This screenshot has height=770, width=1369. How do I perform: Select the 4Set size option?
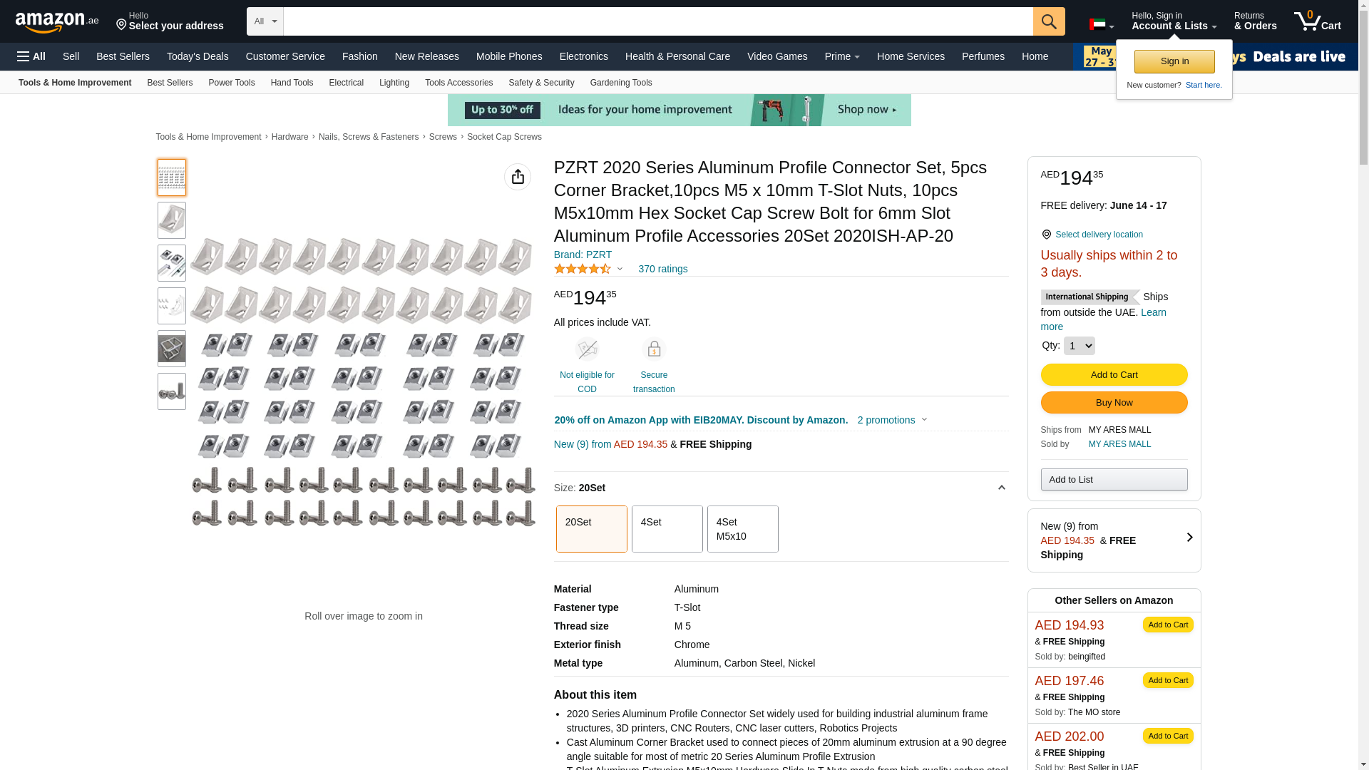pos(667,529)
